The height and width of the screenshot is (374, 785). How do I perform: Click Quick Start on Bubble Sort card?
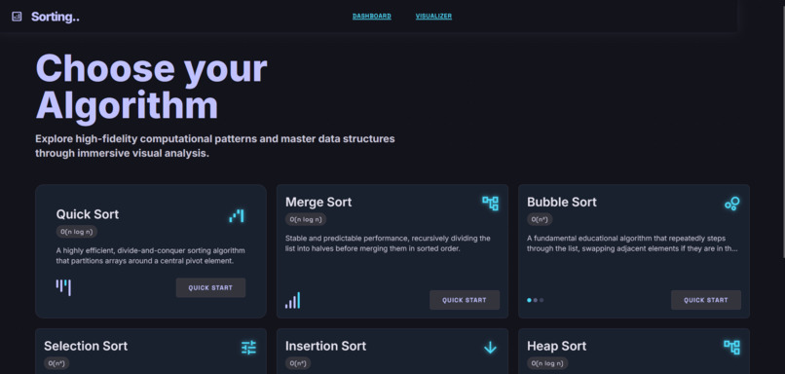(706, 300)
